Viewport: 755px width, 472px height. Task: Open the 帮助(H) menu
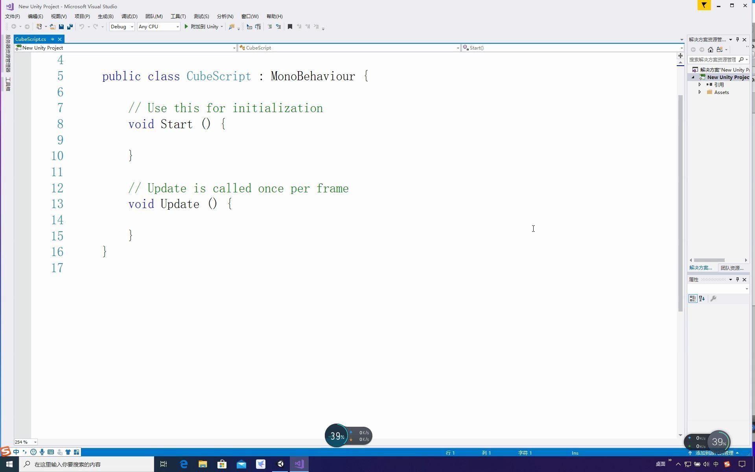point(274,16)
